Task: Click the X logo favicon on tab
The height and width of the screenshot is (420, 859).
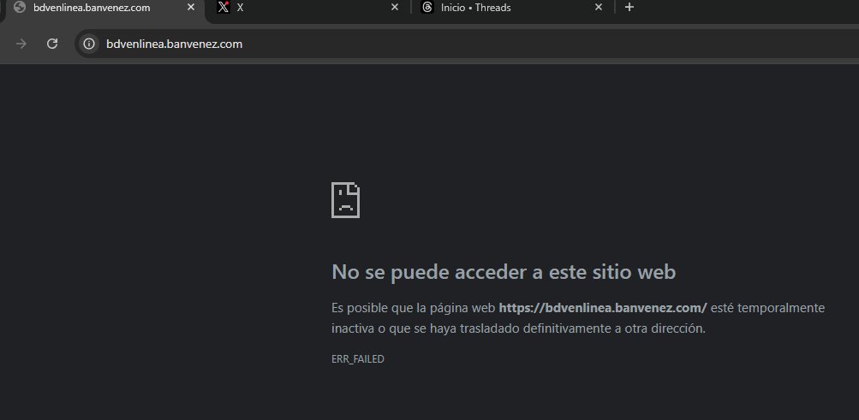Action: tap(223, 8)
